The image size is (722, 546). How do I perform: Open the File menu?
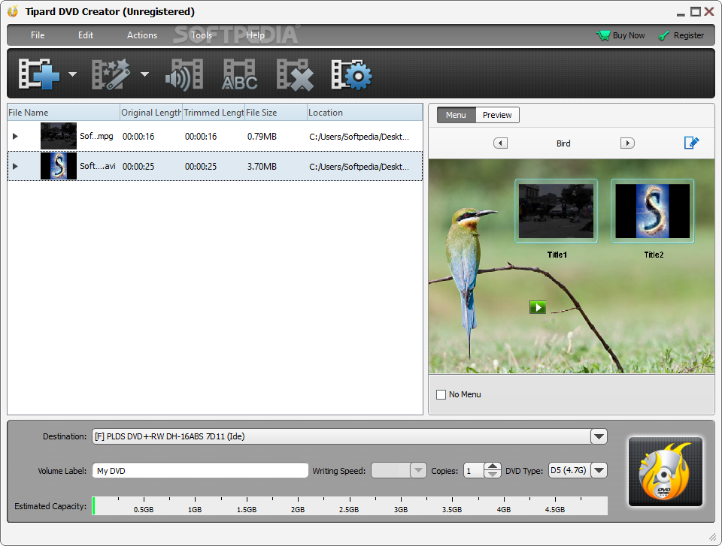38,35
